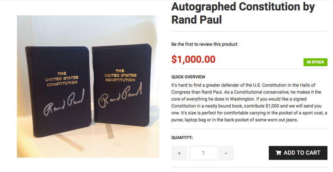Image resolution: width=333 pixels, height=172 pixels.
Task: Click the minus quantity stepper button
Action: click(x=226, y=153)
